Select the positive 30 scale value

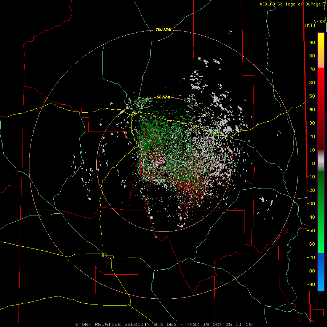(x=312, y=123)
